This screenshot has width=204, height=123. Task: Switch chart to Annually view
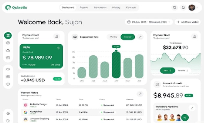click(x=127, y=37)
